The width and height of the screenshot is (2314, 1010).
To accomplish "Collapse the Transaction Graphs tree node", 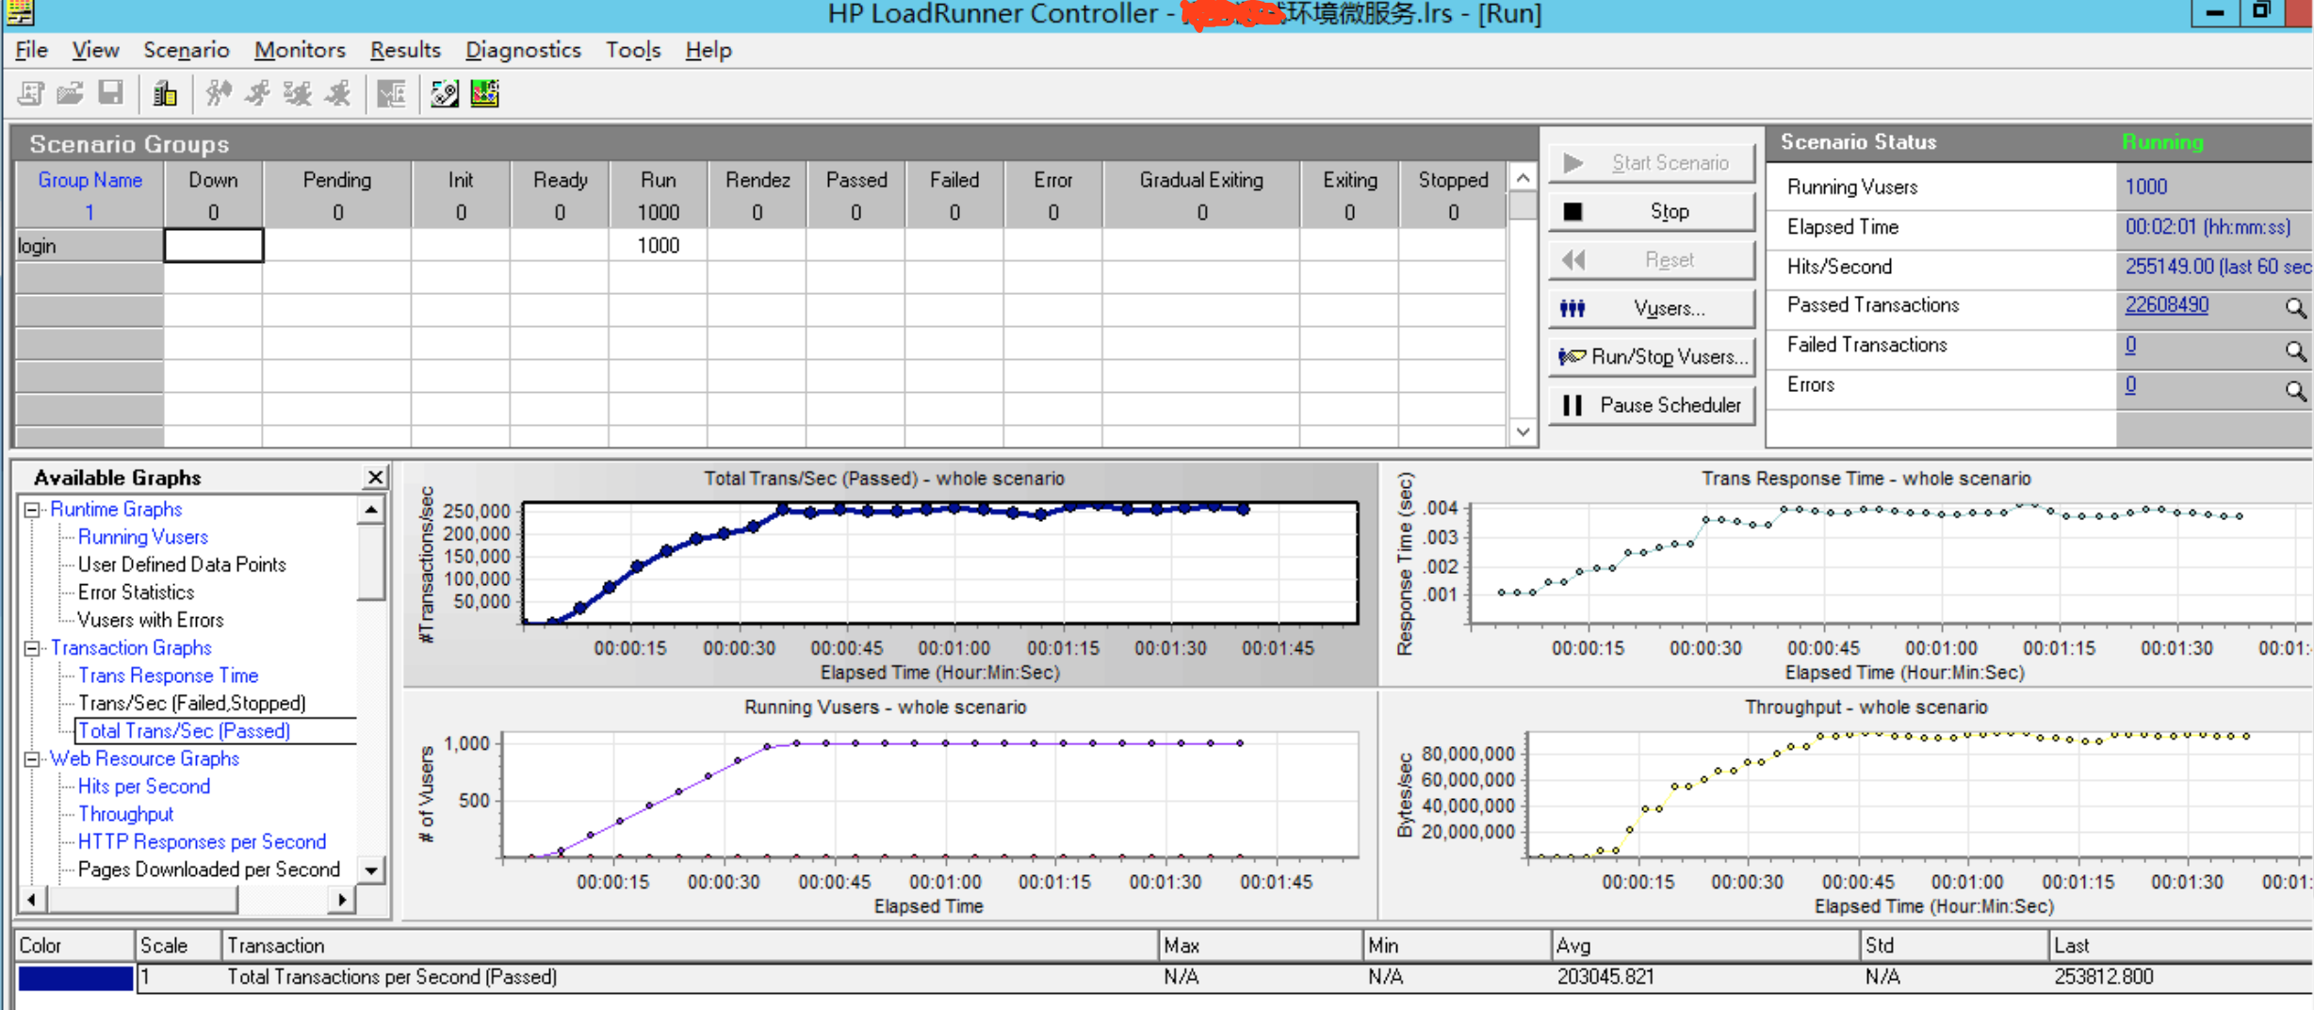I will (x=32, y=648).
